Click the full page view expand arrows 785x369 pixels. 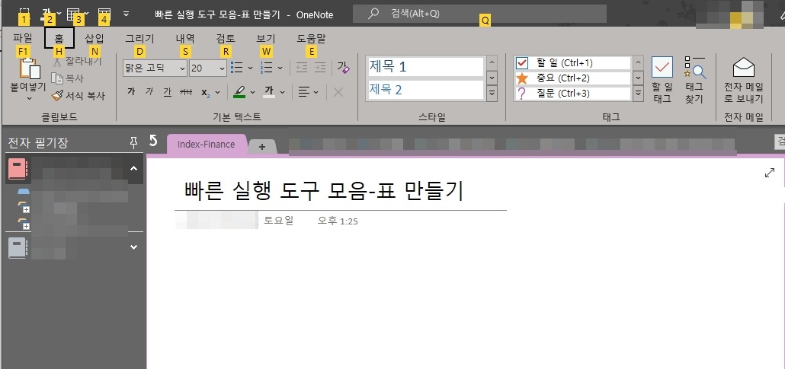770,173
